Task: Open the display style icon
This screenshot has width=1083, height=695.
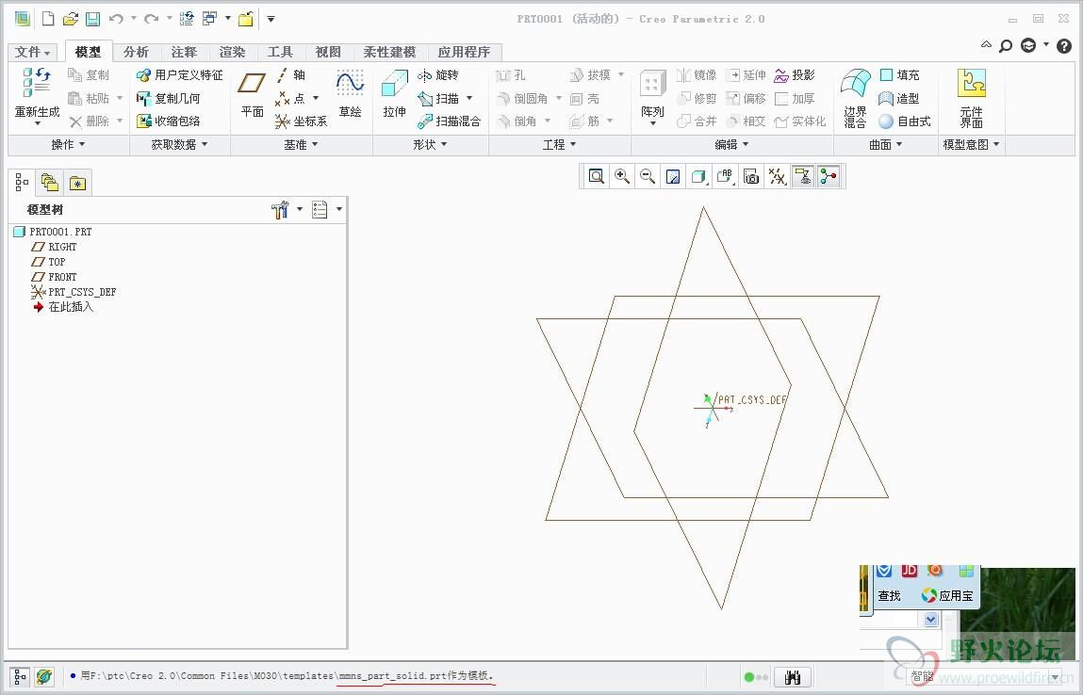Action: 698,177
